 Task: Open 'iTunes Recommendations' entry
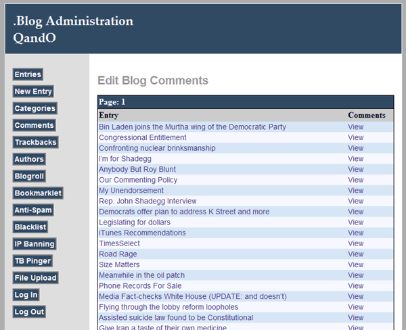coord(142,233)
